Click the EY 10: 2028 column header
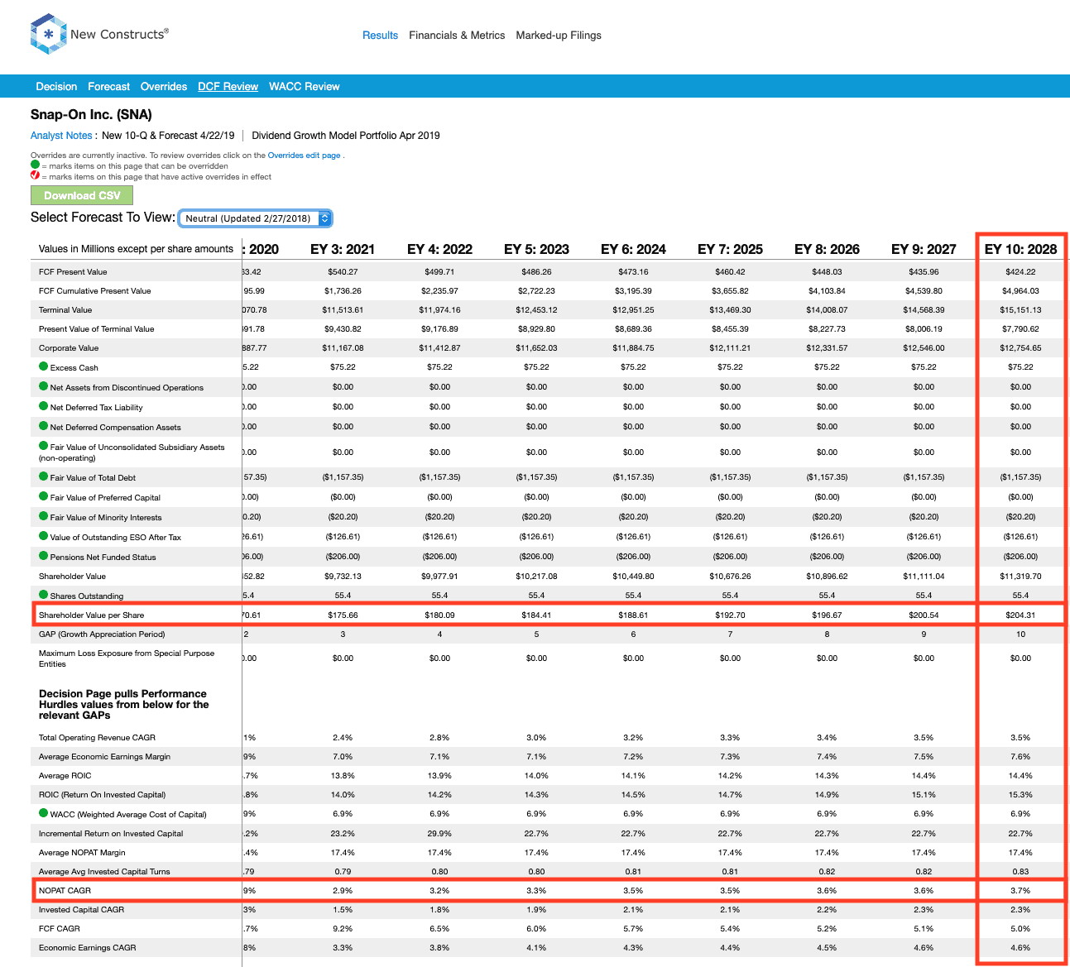Image resolution: width=1070 pixels, height=967 pixels. pos(1020,249)
